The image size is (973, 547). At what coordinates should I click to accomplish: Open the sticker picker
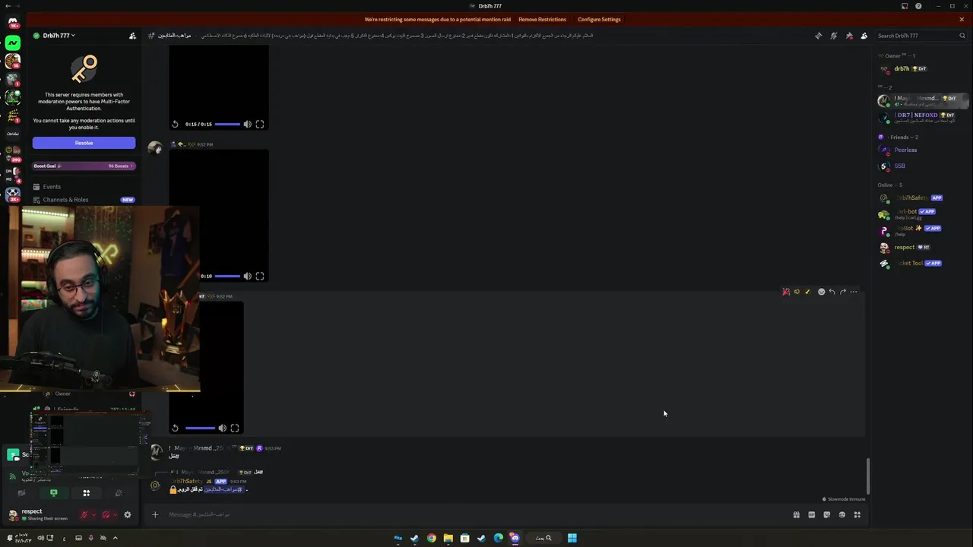tap(826, 514)
